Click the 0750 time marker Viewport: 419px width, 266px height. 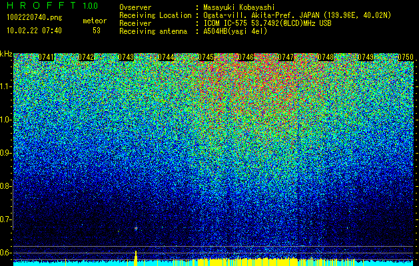pos(406,57)
